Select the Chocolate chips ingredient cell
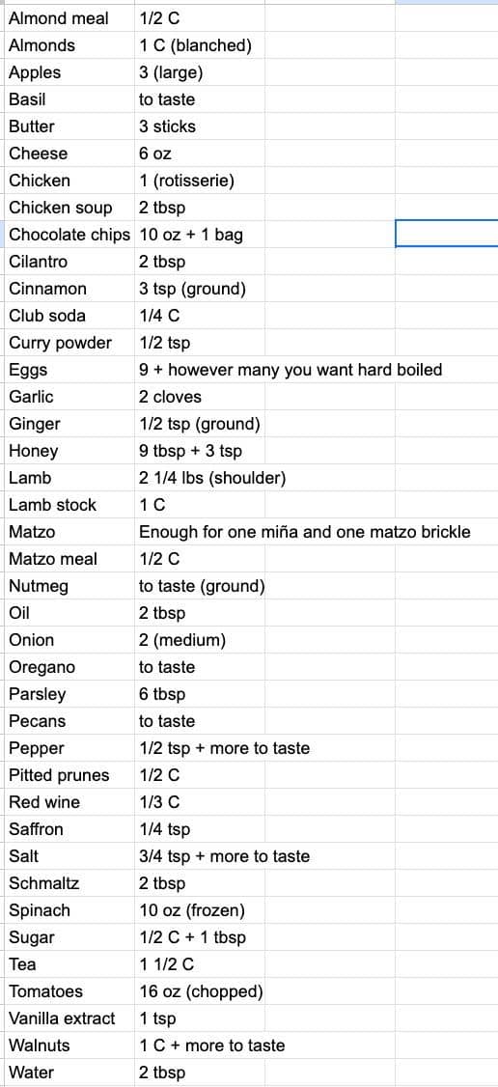This screenshot has width=498, height=1087. pos(68,235)
